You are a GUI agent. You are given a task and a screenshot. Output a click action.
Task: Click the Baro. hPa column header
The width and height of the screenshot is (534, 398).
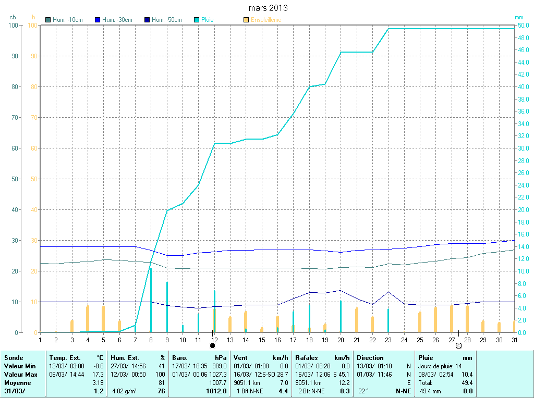(x=180, y=358)
